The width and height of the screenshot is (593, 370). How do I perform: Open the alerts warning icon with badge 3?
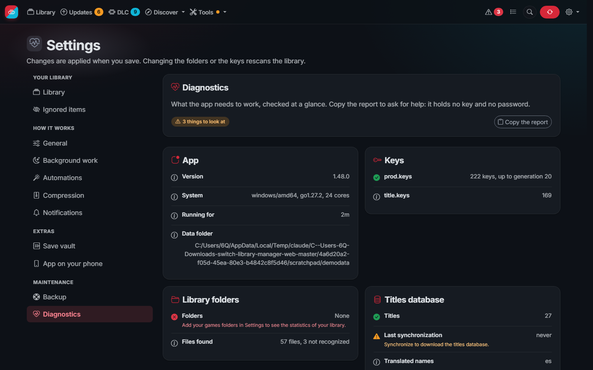click(x=494, y=12)
